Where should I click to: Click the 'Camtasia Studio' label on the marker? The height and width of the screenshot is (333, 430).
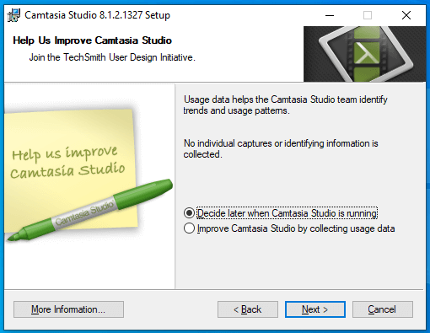[84, 212]
